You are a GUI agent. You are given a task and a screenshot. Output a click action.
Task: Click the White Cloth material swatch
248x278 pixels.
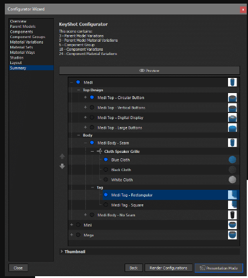[232, 179]
